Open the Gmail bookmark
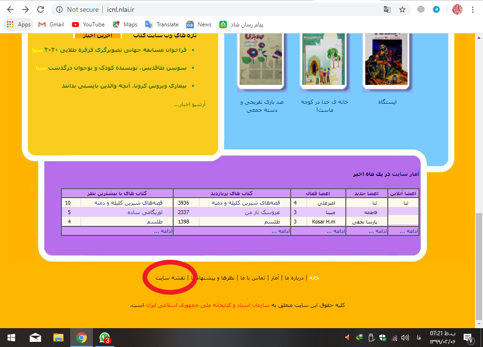This screenshot has height=347, width=483. (51, 25)
